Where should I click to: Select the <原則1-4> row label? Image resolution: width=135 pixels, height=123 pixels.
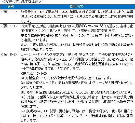click(9, 26)
